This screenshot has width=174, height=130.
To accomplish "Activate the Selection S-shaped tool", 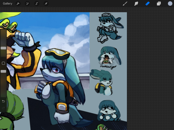I will pos(37,4).
